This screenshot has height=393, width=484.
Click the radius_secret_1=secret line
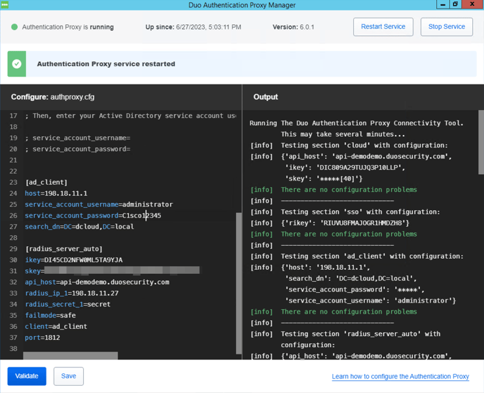pos(67,305)
